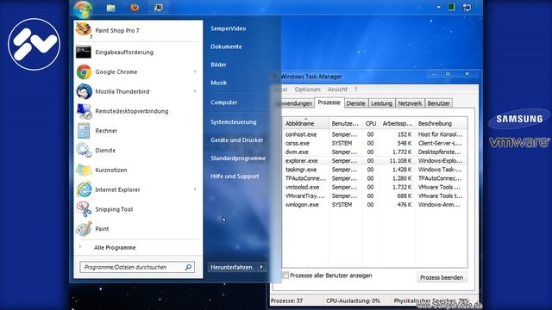The width and height of the screenshot is (552, 310).
Task: Open the Task Manager taskbar icon
Action: tap(158, 8)
